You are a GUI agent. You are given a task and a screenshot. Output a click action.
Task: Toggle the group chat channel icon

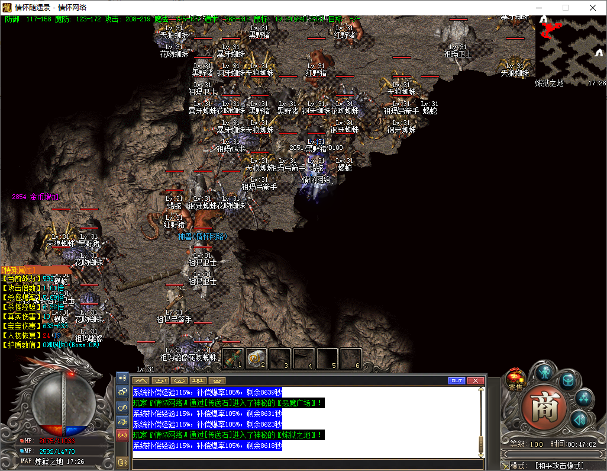pyautogui.click(x=122, y=408)
